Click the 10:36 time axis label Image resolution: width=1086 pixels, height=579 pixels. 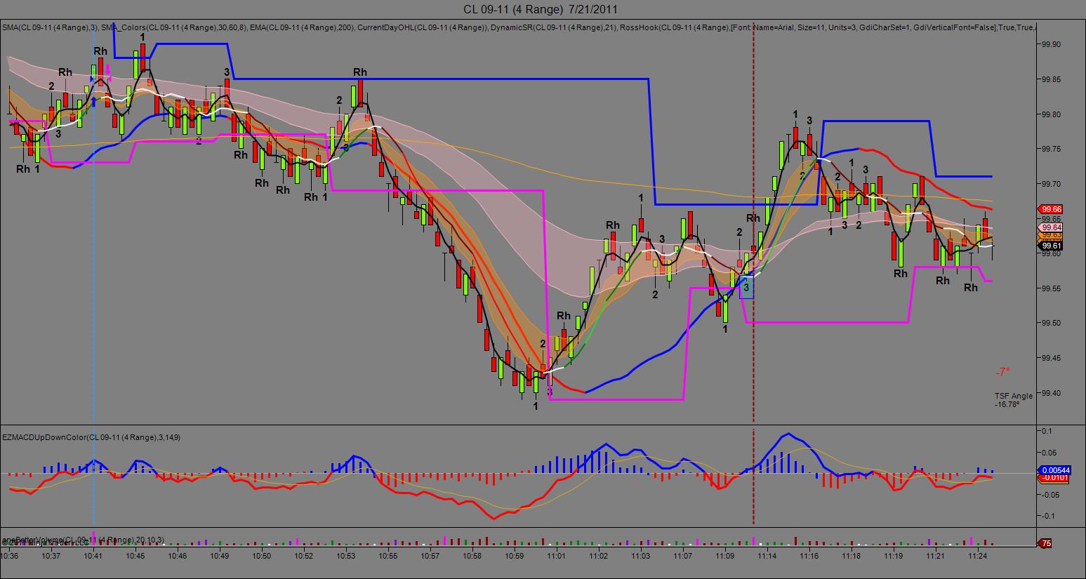pyautogui.click(x=11, y=556)
